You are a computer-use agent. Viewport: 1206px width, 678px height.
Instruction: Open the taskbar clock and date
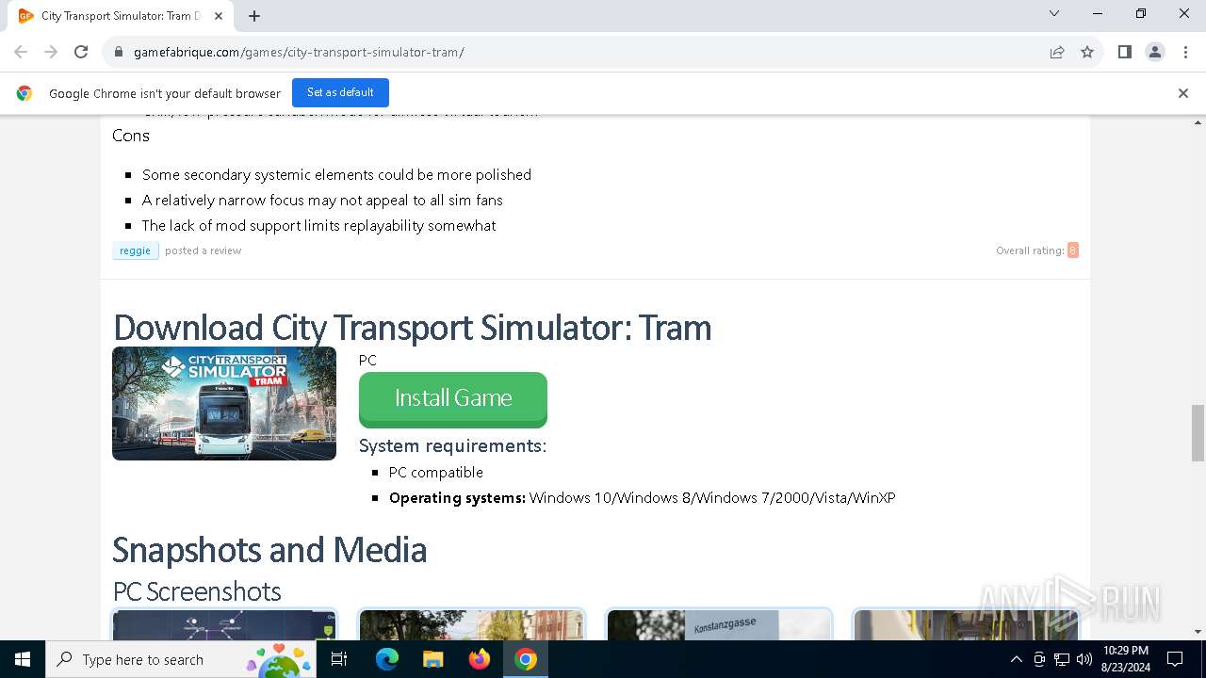point(1126,659)
